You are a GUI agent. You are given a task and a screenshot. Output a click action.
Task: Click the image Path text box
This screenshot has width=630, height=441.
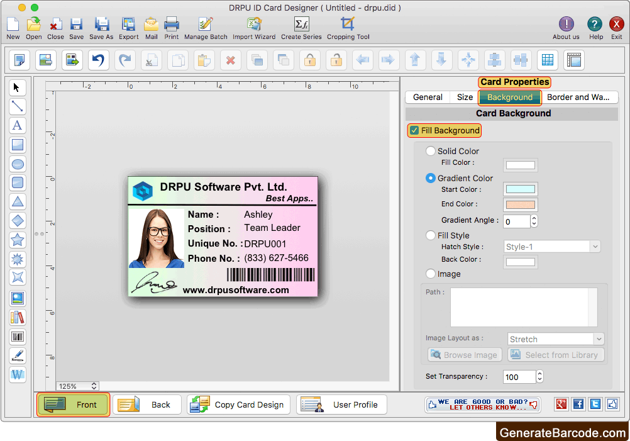524,307
